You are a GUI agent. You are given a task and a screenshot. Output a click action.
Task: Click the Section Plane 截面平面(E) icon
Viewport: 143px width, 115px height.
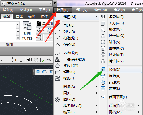(103, 97)
